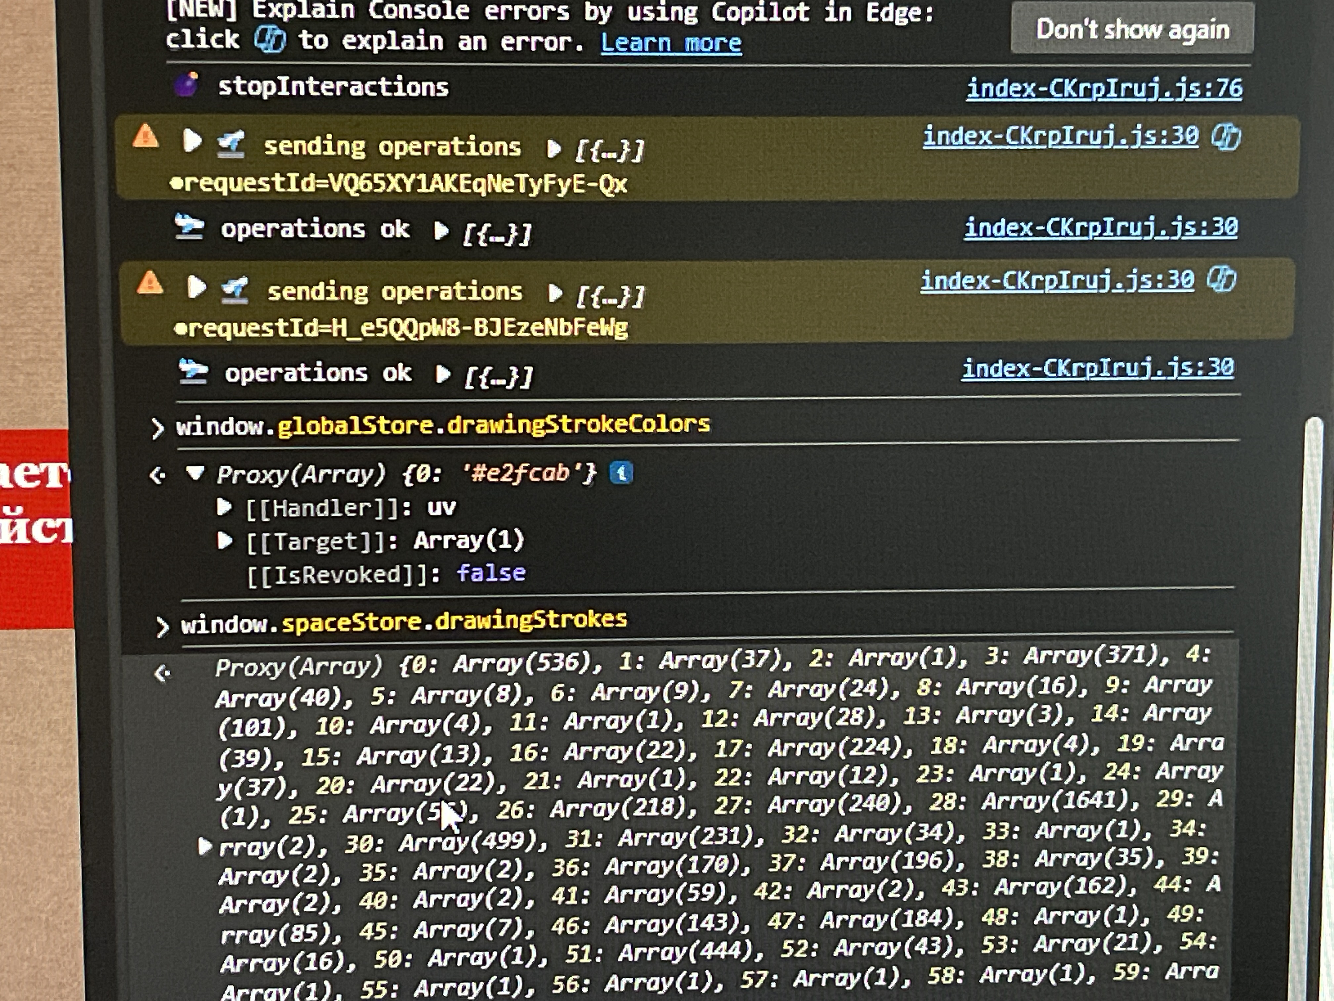Open index-CKrpIruj.js:76 source link
The height and width of the screenshot is (1001, 1334).
click(1104, 89)
